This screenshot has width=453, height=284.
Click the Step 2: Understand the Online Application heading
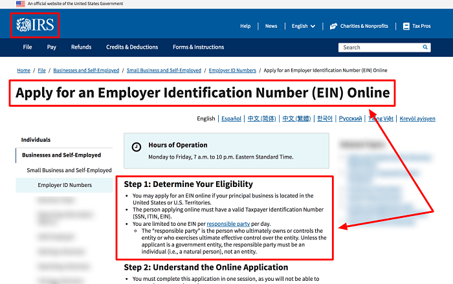click(x=206, y=267)
